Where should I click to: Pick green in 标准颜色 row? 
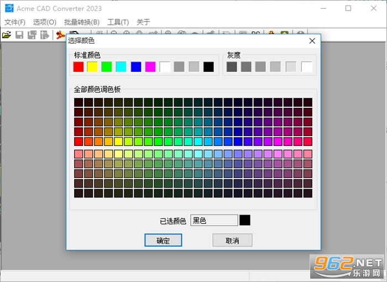coord(107,67)
